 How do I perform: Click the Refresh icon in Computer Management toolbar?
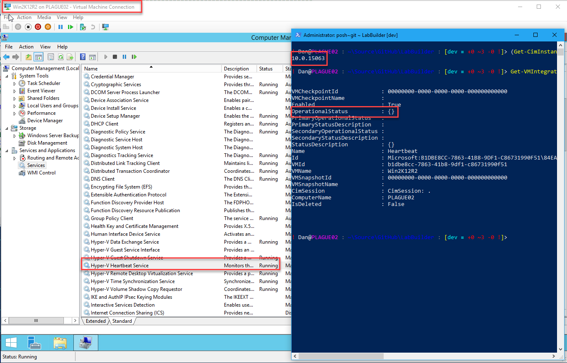click(x=61, y=57)
